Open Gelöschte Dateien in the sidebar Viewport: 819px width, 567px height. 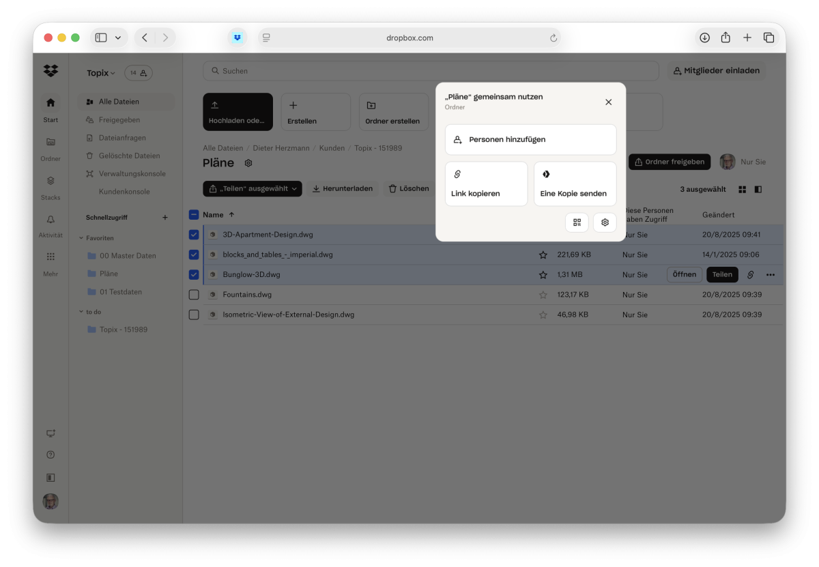click(x=126, y=156)
